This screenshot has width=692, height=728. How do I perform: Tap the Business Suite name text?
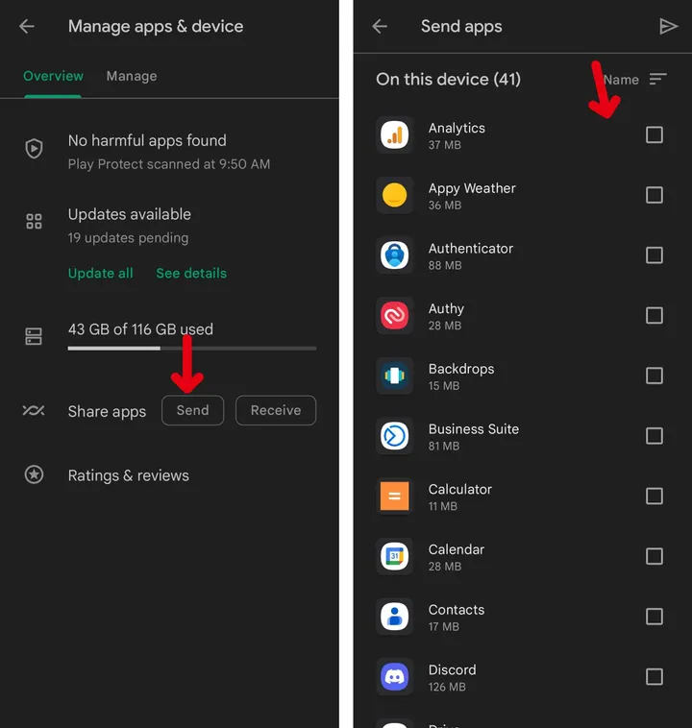click(474, 429)
